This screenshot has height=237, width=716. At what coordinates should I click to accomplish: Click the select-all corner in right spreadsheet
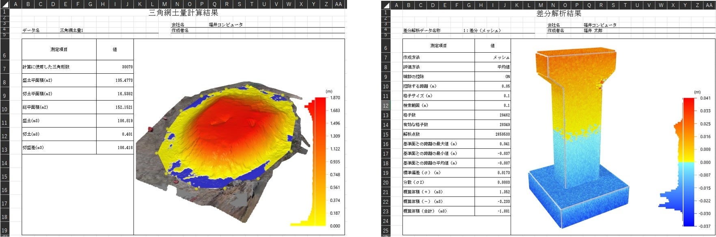(386, 5)
